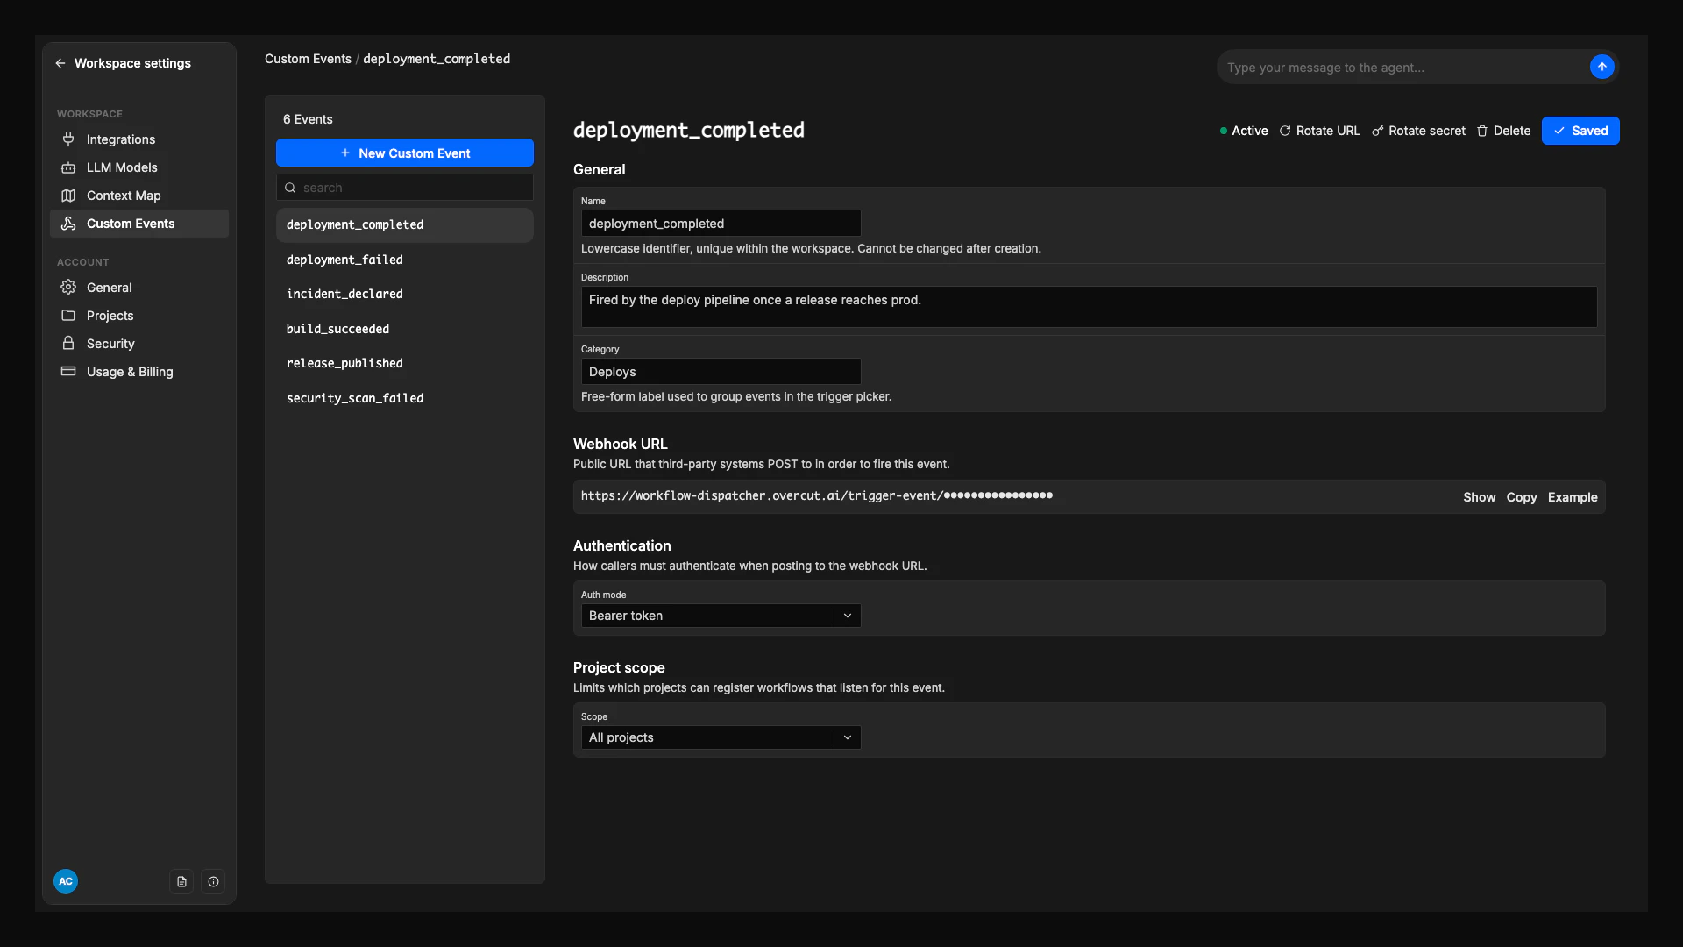1683x947 pixels.
Task: Click the Security lock icon
Action: (68, 344)
